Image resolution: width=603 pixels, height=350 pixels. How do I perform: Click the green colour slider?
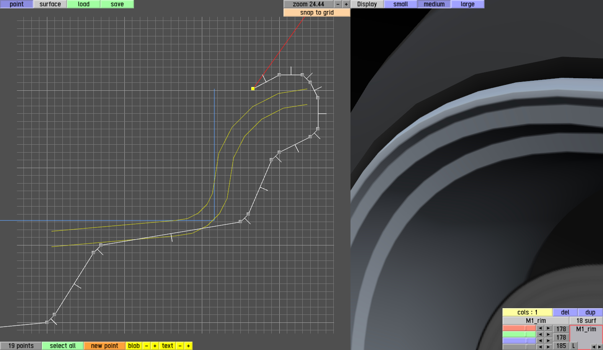tap(519, 335)
